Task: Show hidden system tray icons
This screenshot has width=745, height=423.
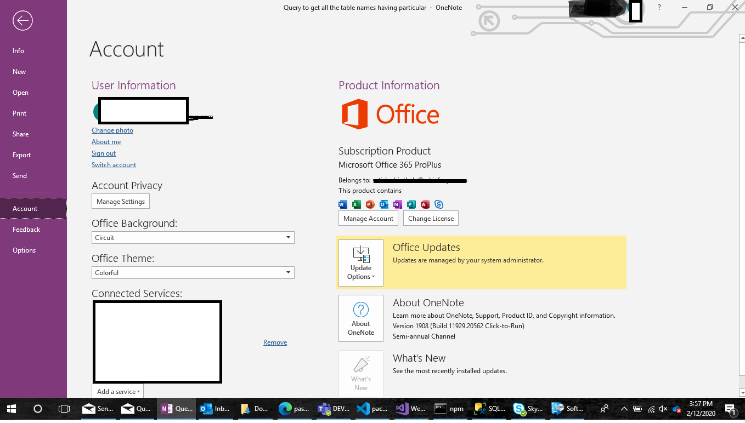Action: (624, 409)
